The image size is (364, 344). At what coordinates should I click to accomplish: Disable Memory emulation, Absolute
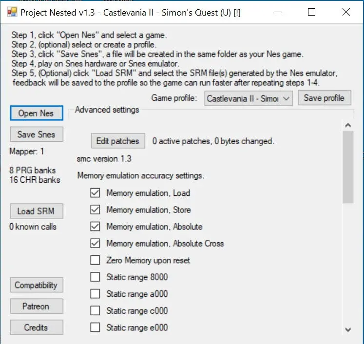click(x=96, y=227)
